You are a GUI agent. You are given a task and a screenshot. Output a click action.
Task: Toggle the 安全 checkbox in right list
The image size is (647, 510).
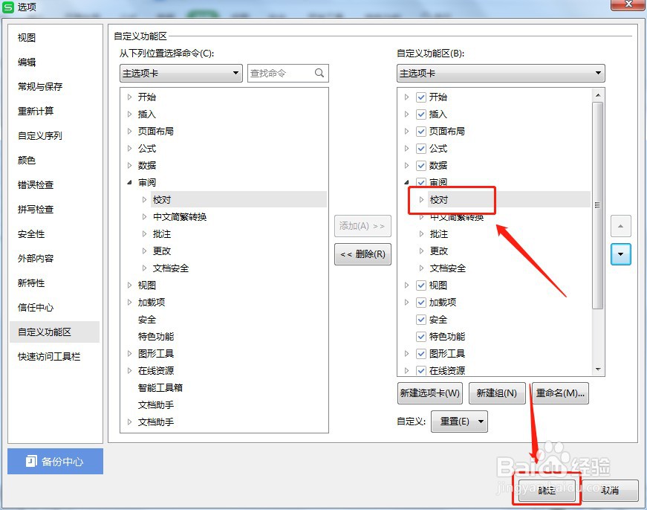click(x=421, y=320)
